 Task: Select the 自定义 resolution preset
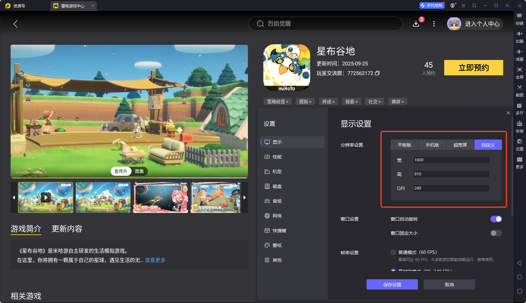tap(488, 145)
